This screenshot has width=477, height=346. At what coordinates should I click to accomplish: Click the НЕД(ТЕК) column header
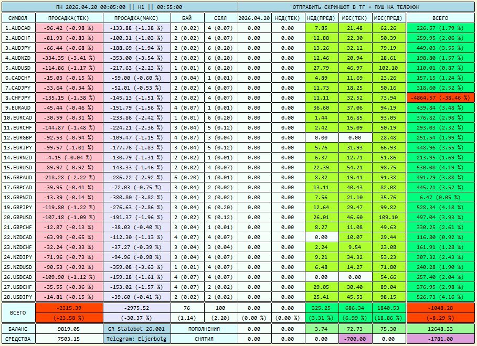tap(288, 18)
